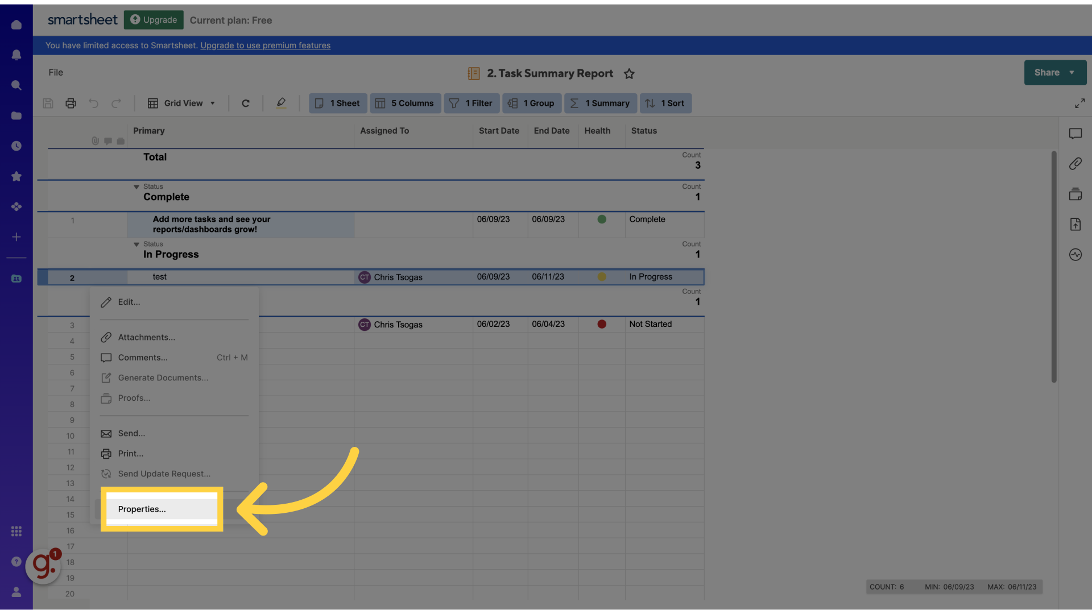Favorite the report with star icon
The height and width of the screenshot is (614, 1092).
(629, 73)
